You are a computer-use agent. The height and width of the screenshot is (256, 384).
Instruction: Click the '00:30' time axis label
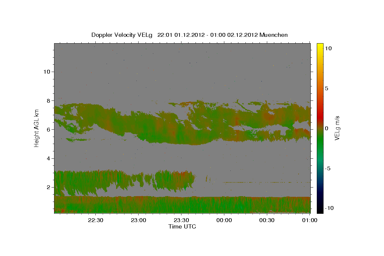[267, 220]
